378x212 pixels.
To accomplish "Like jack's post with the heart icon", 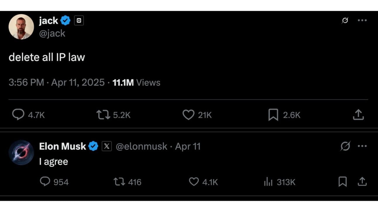I will click(188, 115).
